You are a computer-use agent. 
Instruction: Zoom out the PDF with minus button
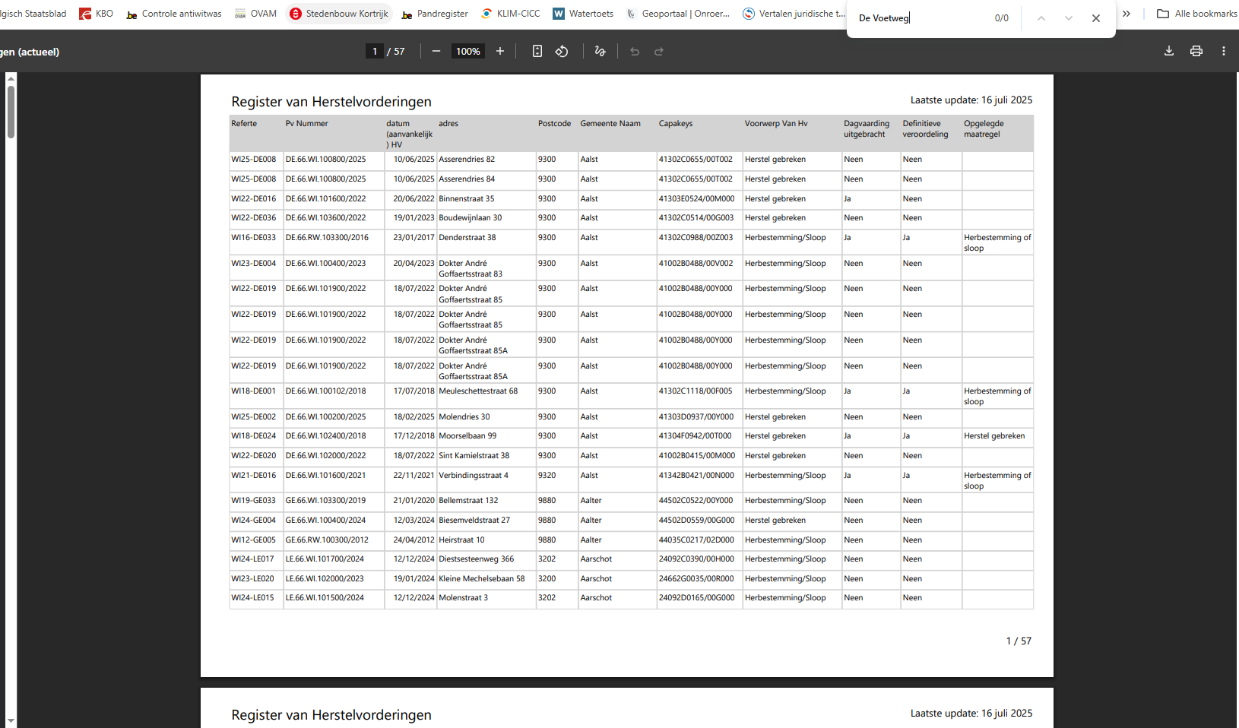[436, 52]
